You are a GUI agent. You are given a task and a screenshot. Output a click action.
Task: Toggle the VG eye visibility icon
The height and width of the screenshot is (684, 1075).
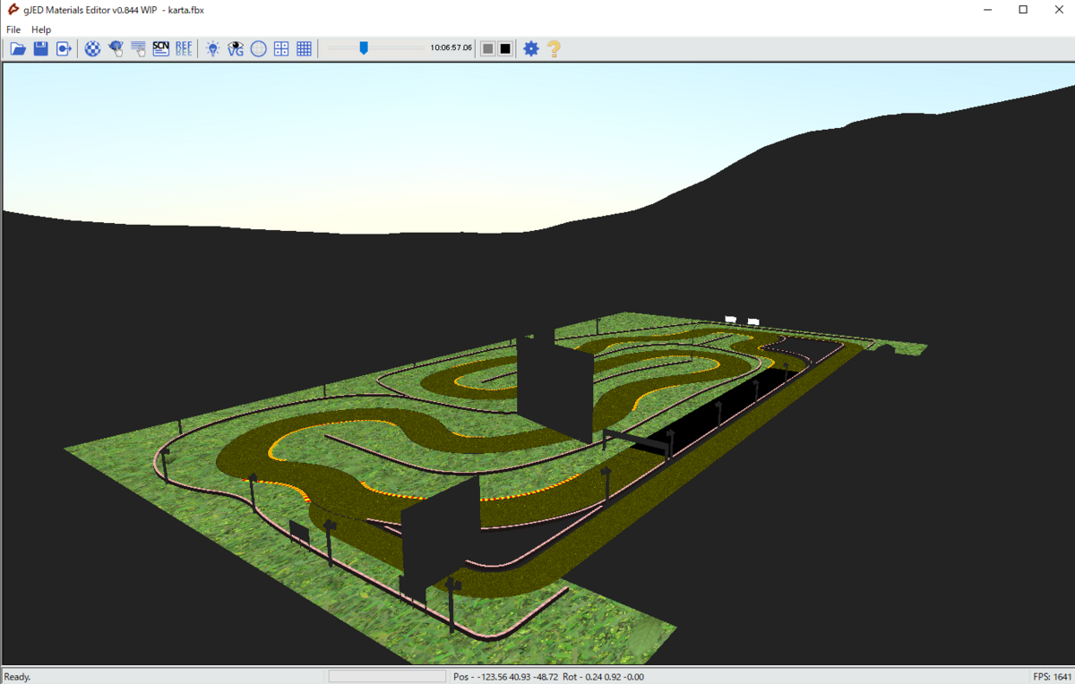[x=236, y=48]
